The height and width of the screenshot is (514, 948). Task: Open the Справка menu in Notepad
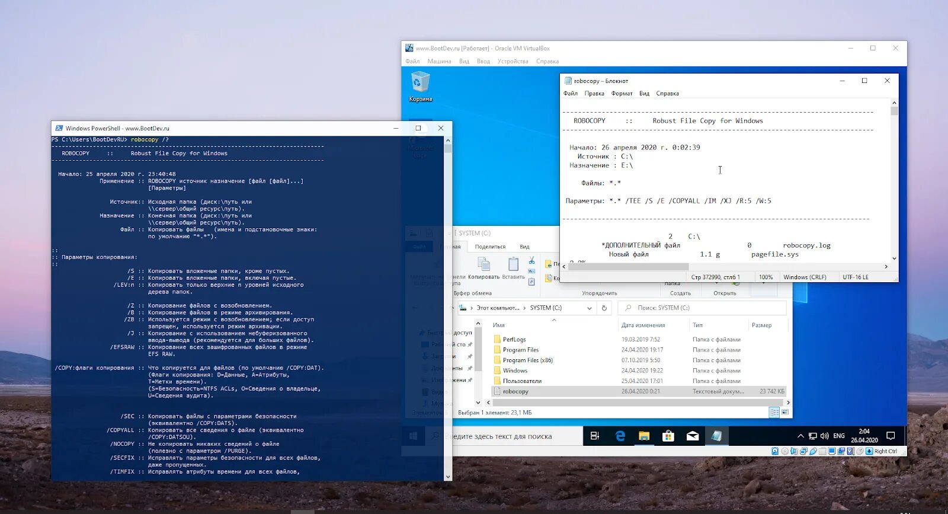click(667, 94)
